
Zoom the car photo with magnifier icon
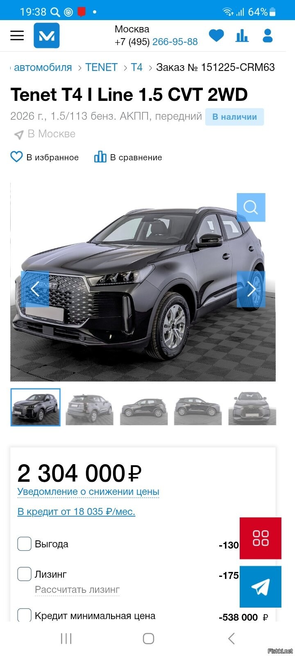pyautogui.click(x=251, y=207)
